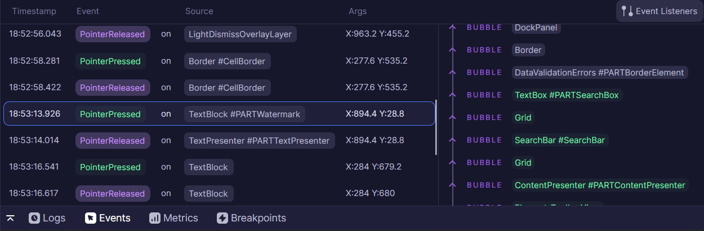Click the LightDismissOverlayLayer source tag
704x231 pixels.
[240, 34]
